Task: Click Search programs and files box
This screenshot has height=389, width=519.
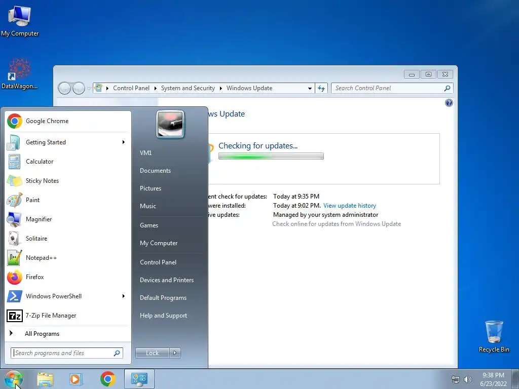Action: [x=66, y=353]
